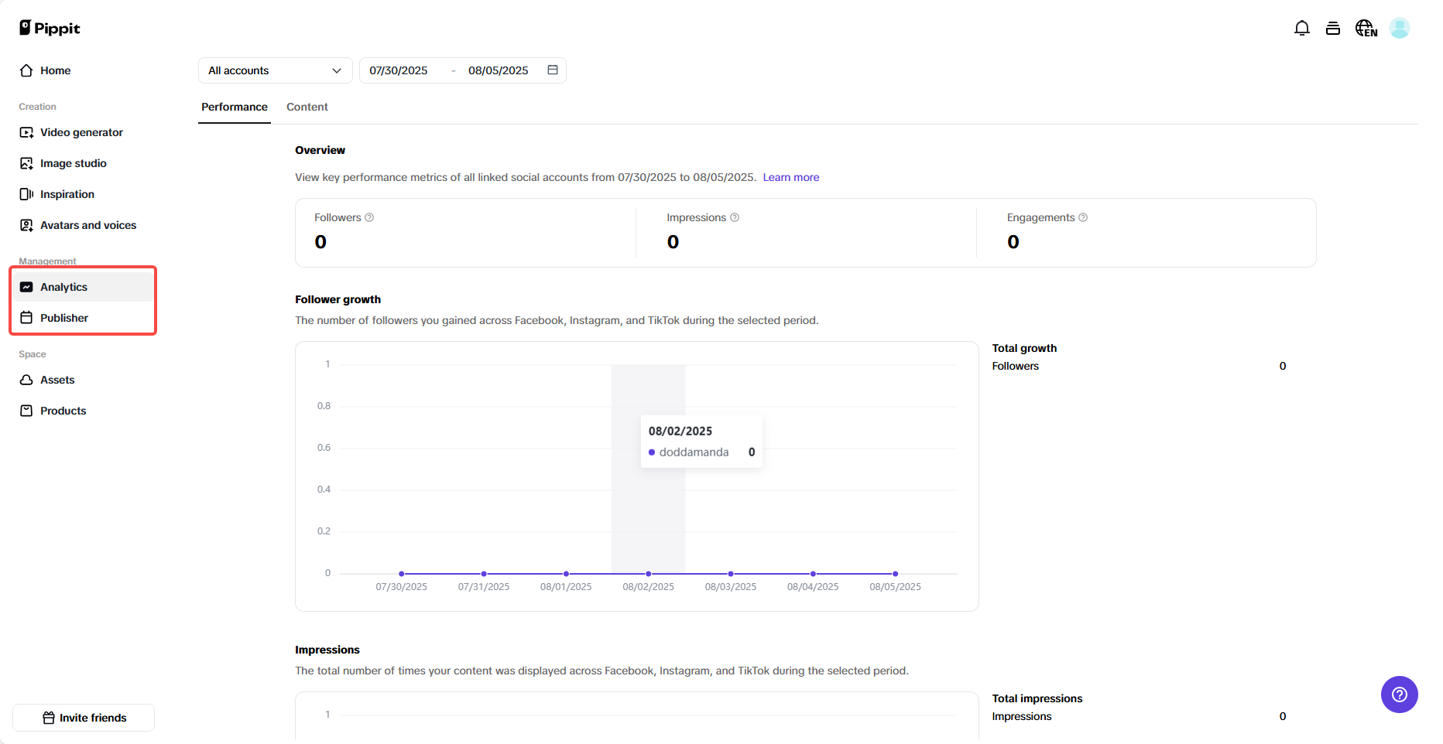Go to Video generator
Image resolution: width=1443 pixels, height=744 pixels.
pyautogui.click(x=81, y=132)
